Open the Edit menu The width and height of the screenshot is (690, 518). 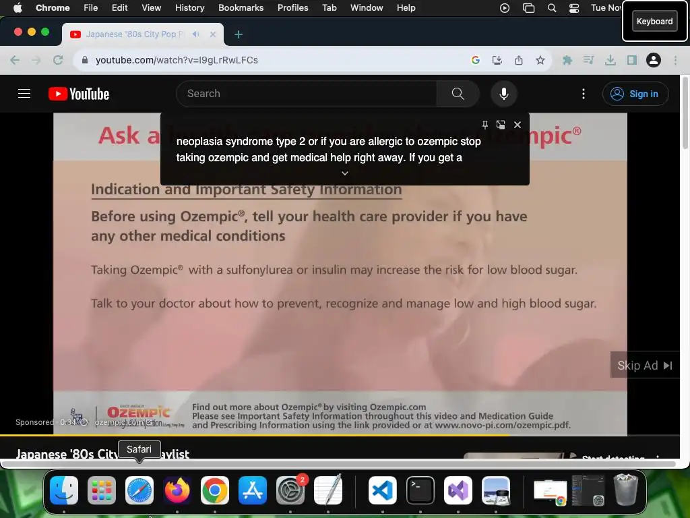coord(119,7)
